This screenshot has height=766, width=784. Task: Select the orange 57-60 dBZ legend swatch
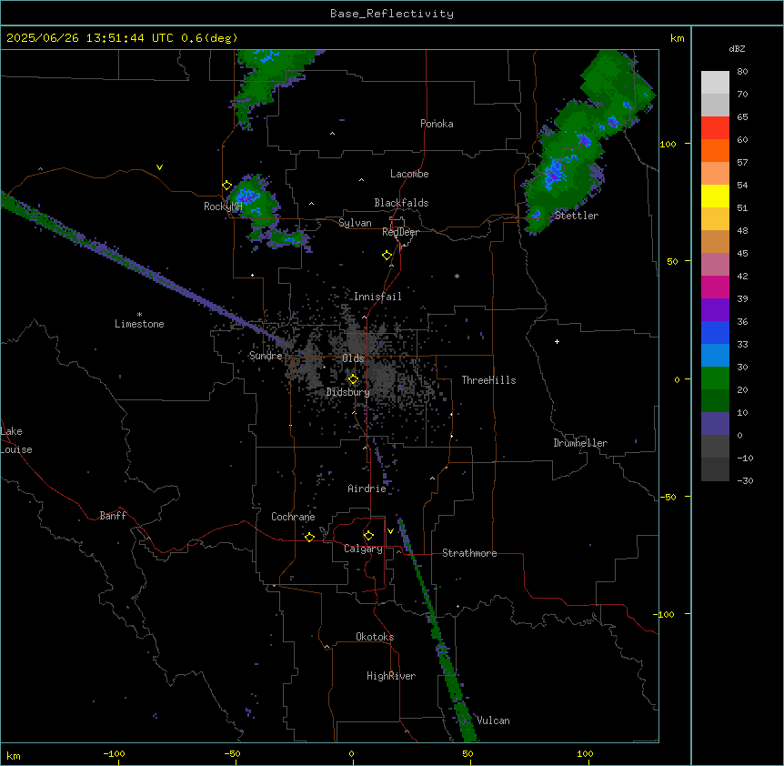pos(715,150)
